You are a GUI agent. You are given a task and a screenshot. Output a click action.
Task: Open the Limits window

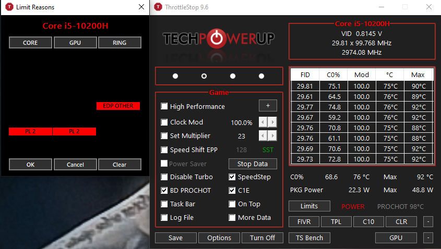pyautogui.click(x=309, y=206)
